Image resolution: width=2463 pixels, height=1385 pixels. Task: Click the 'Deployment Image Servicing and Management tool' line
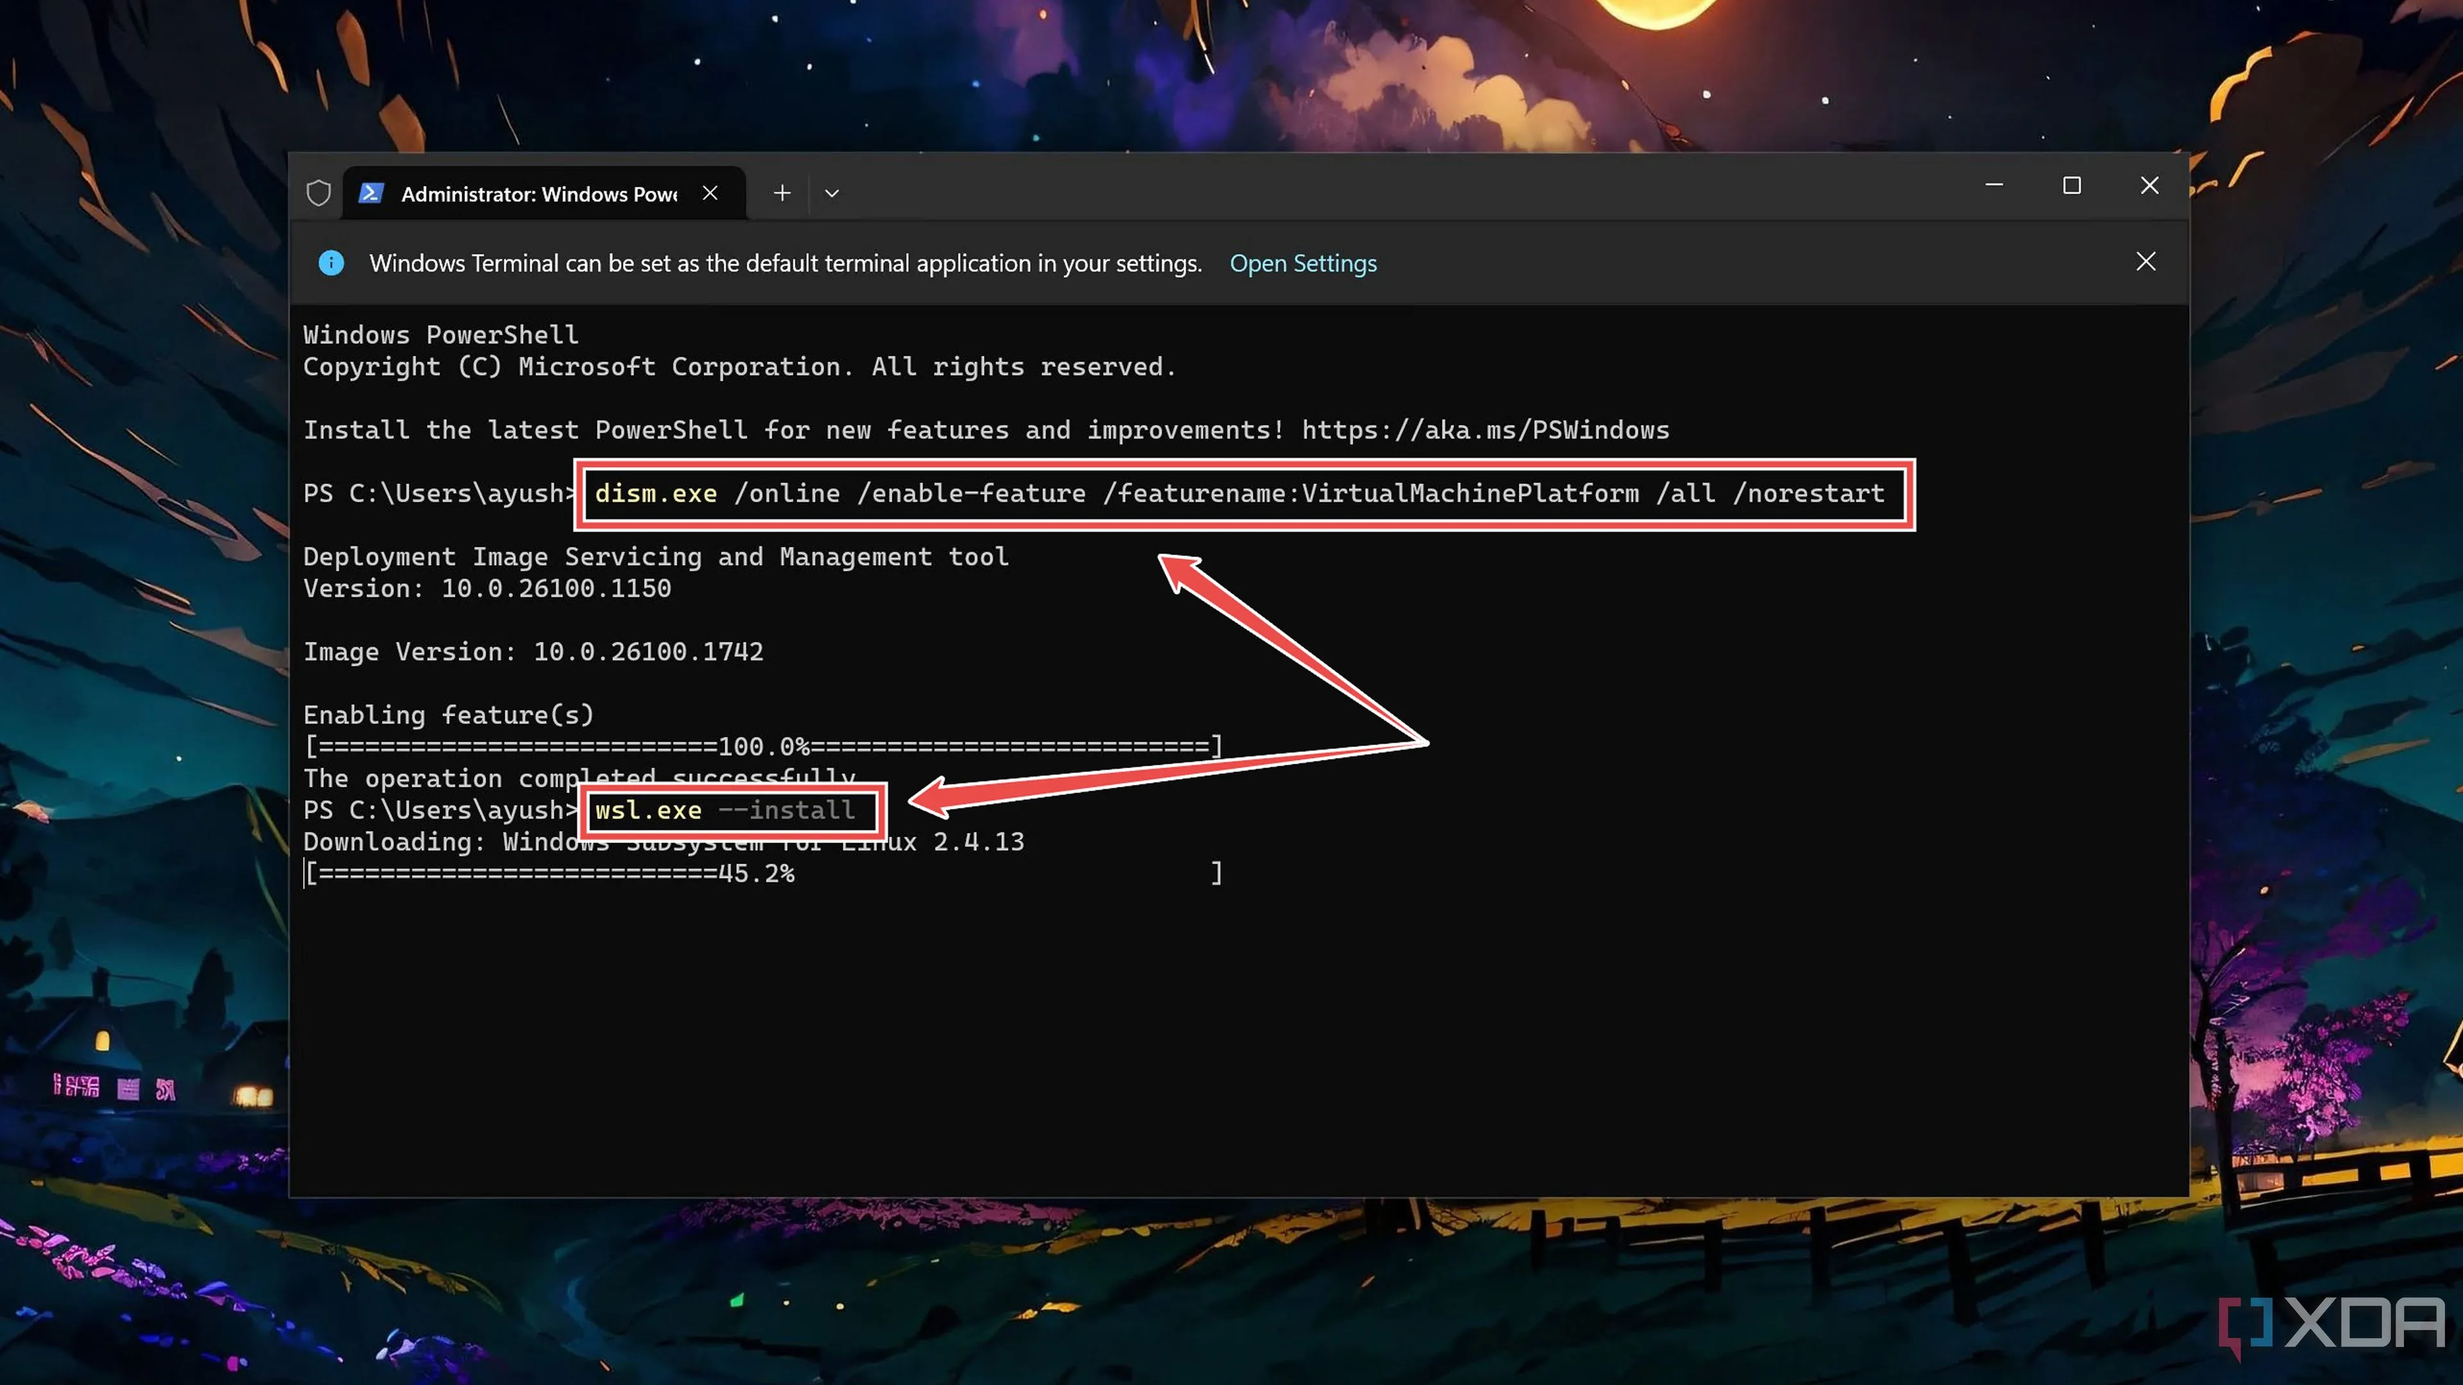point(656,557)
